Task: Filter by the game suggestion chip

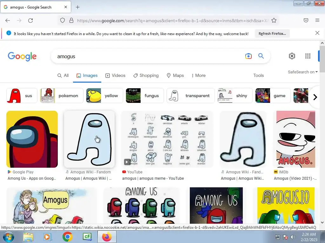Action: click(273, 96)
